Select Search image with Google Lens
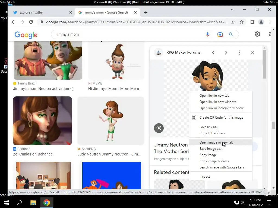 tap(220, 167)
